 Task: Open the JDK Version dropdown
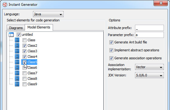(x=149, y=75)
